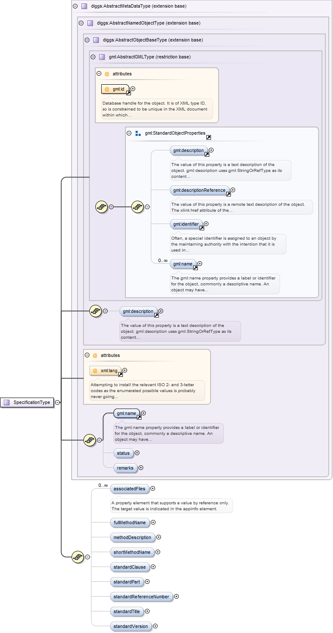Collapse the SpecificationType root node
The height and width of the screenshot is (633, 333).
pos(57,402)
